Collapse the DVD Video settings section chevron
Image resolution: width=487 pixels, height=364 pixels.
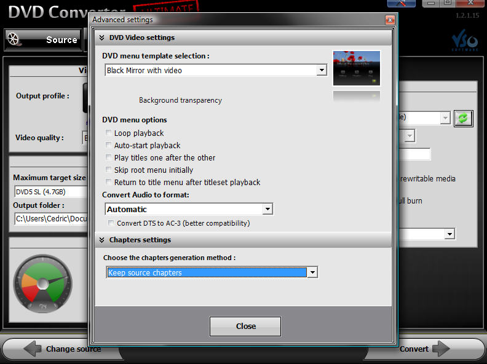click(x=101, y=38)
